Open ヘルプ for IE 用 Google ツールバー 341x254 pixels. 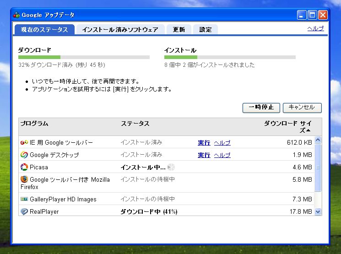pyautogui.click(x=222, y=143)
